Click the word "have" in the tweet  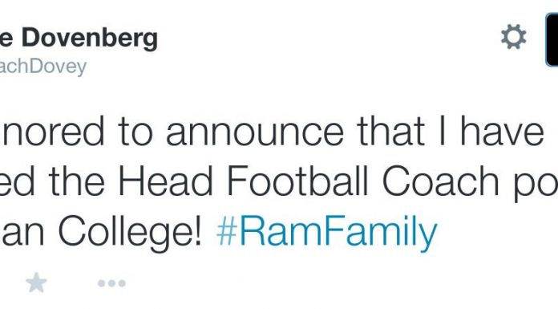point(502,131)
